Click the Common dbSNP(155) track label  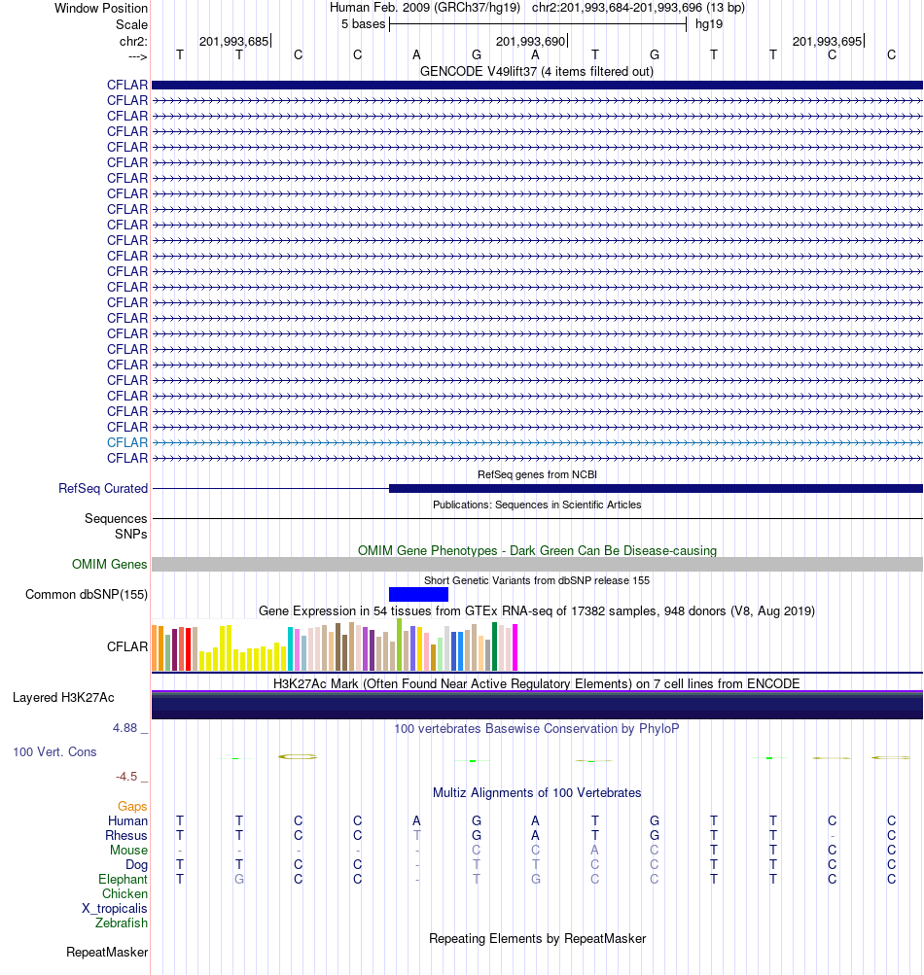pos(87,594)
